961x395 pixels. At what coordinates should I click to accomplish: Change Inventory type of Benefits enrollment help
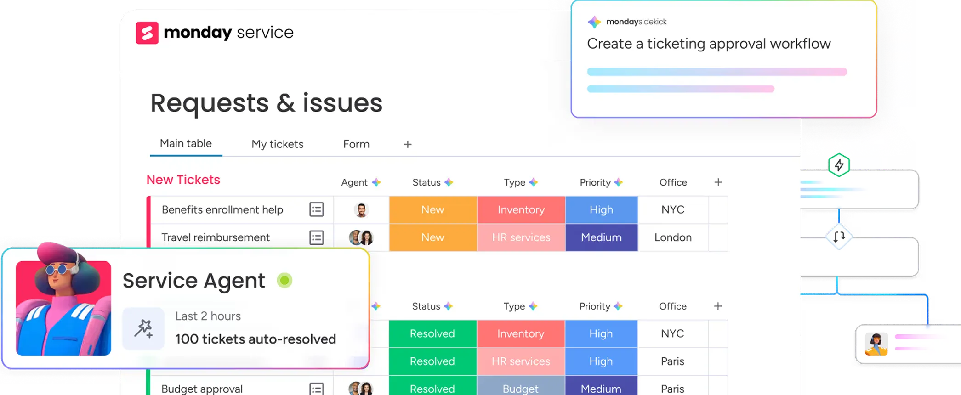coord(521,210)
